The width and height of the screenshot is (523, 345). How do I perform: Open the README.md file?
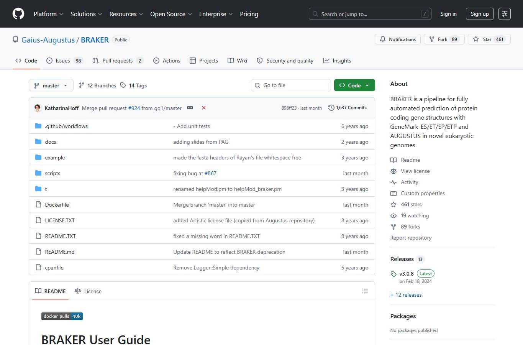60,252
